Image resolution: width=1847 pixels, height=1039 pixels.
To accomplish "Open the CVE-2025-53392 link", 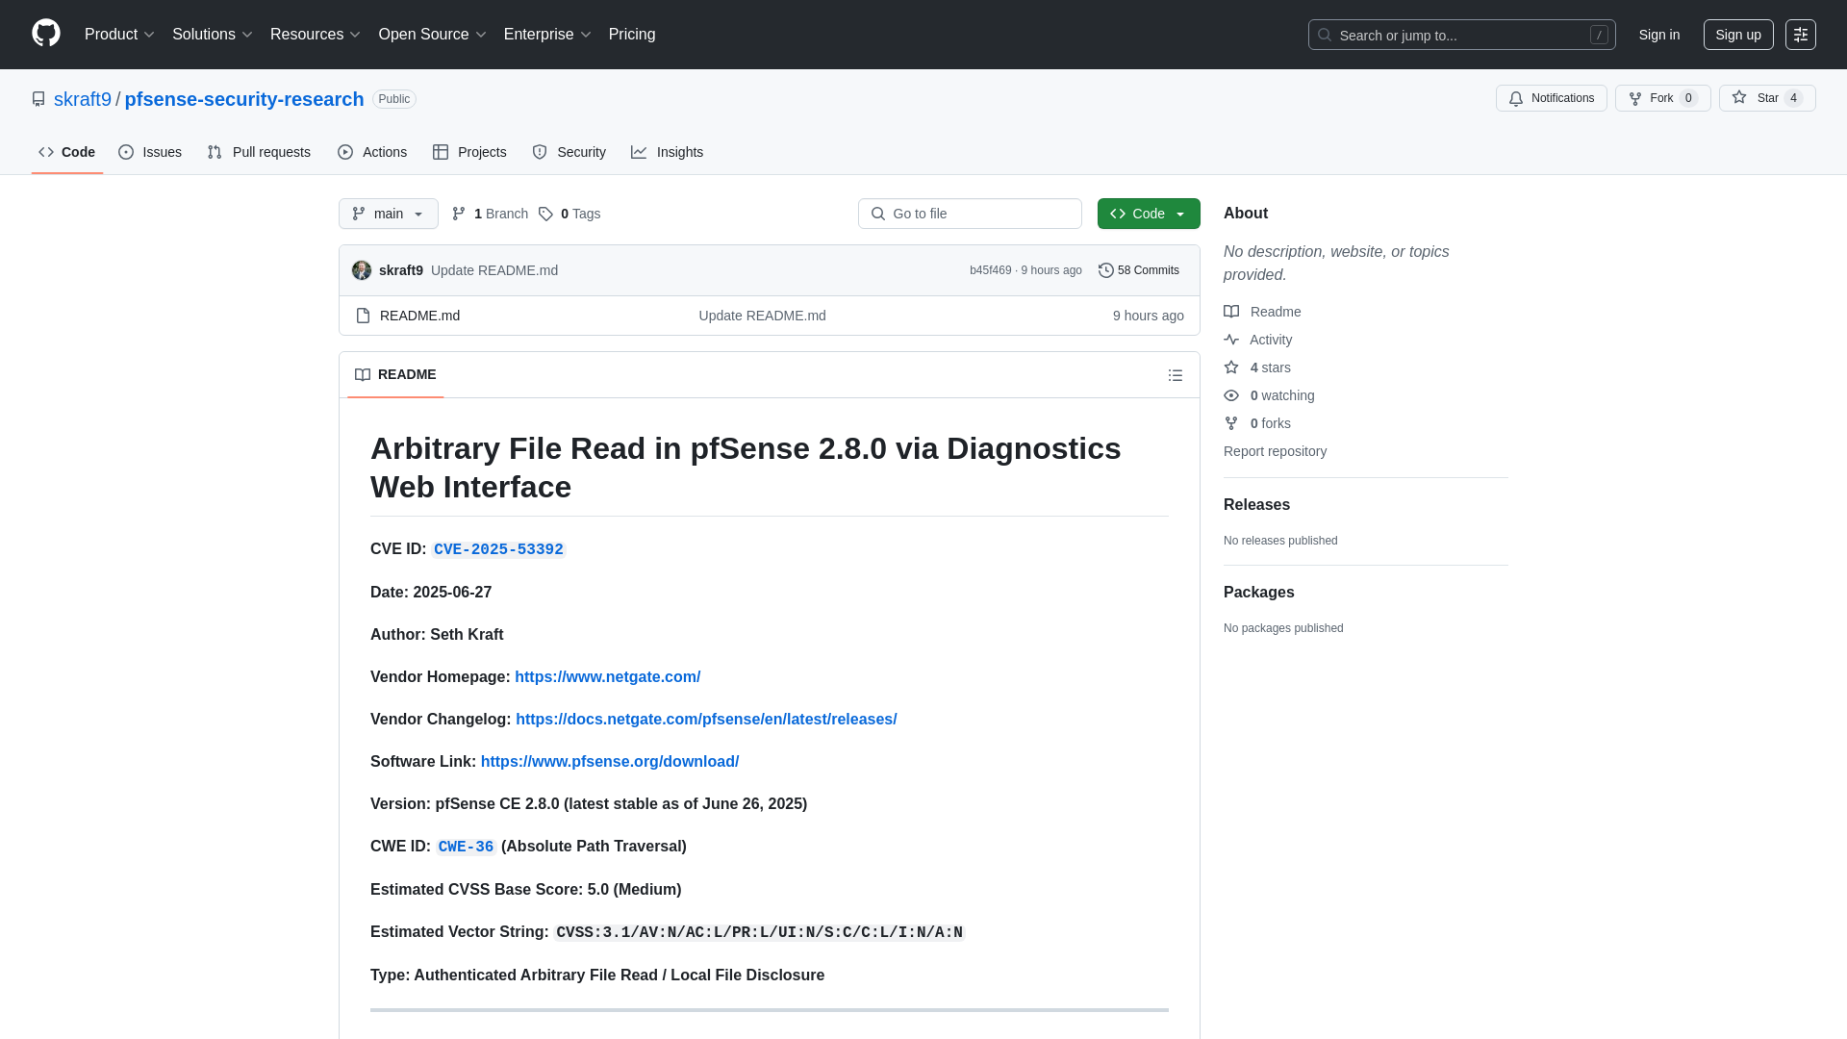I will [498, 549].
